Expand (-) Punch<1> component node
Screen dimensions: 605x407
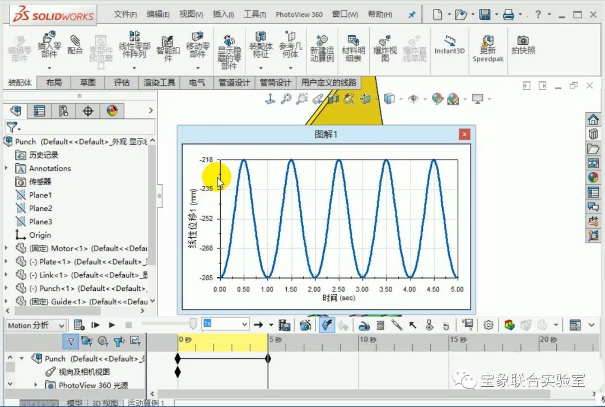pos(6,288)
